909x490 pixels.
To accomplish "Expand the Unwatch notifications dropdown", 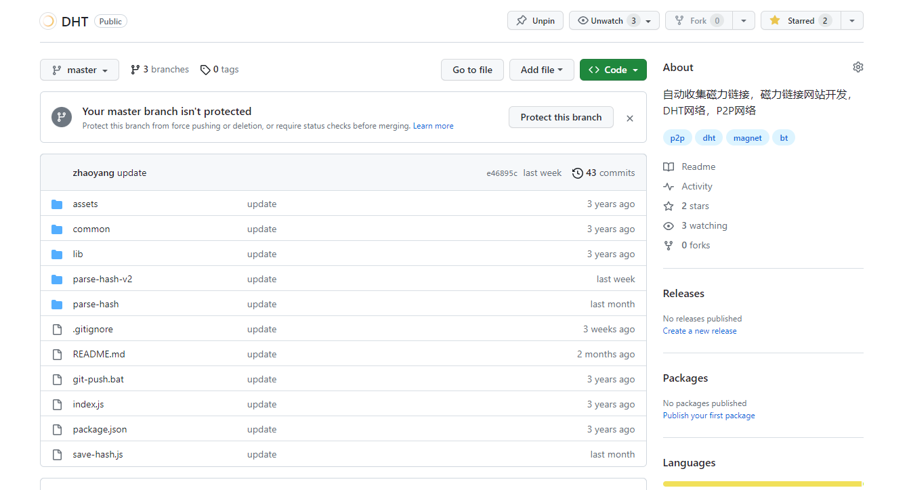I will (614, 21).
